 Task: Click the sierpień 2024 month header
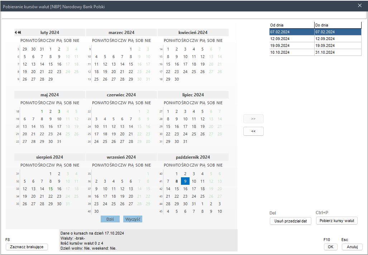coord(50,157)
